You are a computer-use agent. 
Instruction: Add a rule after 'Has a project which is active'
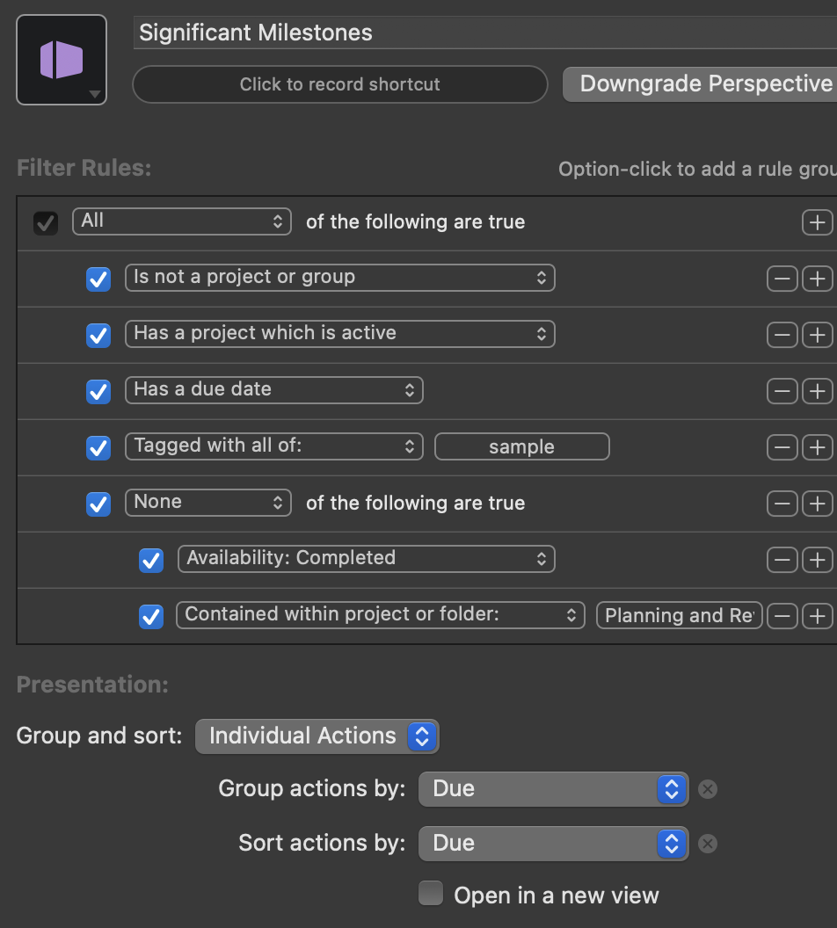[x=817, y=335]
